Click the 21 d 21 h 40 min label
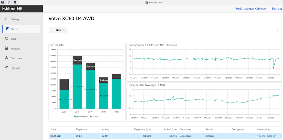This screenshot has height=140, width=283. pyautogui.click(x=77, y=87)
